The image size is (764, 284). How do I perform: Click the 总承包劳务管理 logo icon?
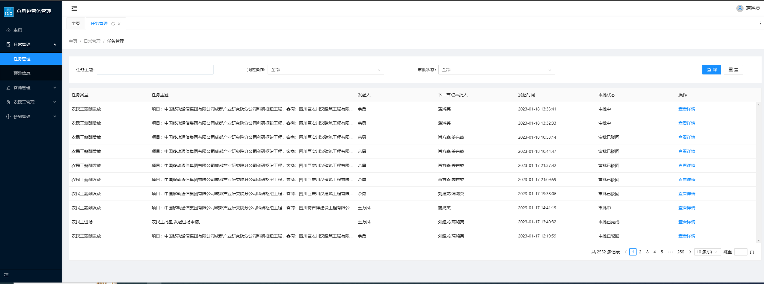(x=9, y=12)
